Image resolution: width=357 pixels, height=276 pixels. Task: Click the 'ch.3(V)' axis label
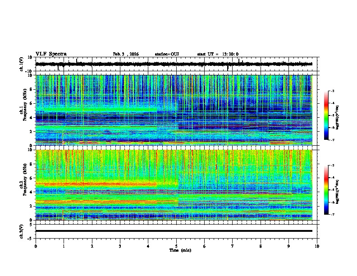tap(22, 231)
